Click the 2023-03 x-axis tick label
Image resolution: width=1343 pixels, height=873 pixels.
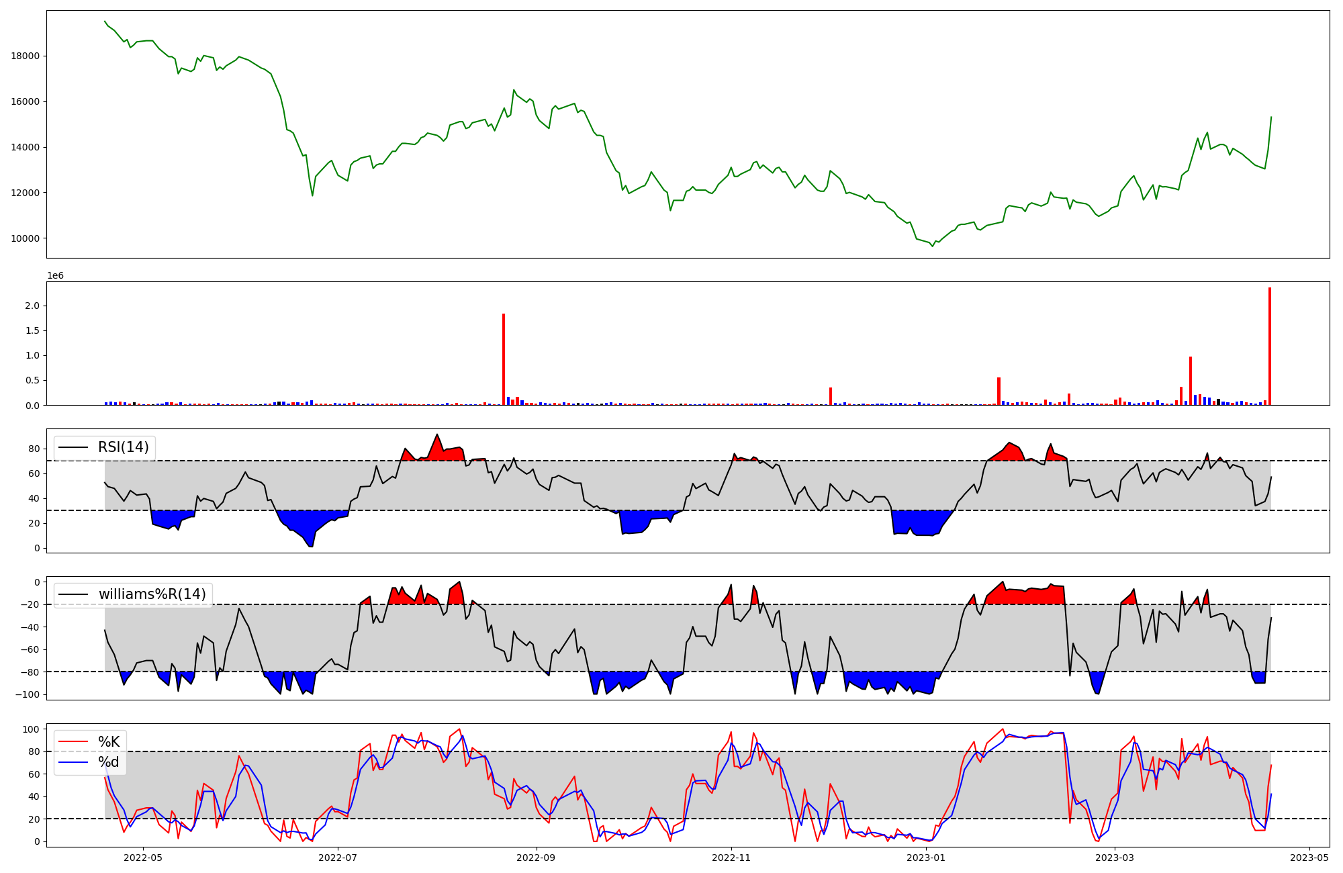(1115, 858)
